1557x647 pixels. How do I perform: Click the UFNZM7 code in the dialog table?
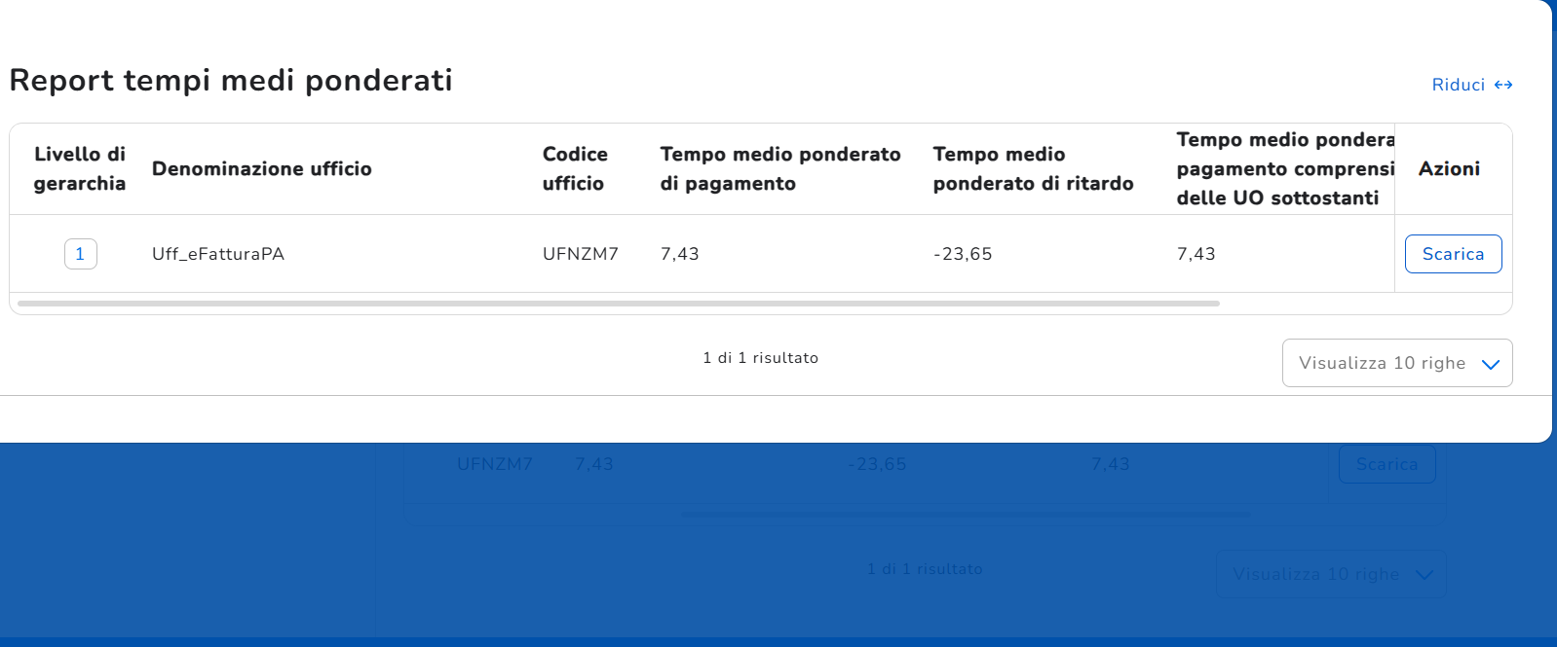pyautogui.click(x=580, y=254)
